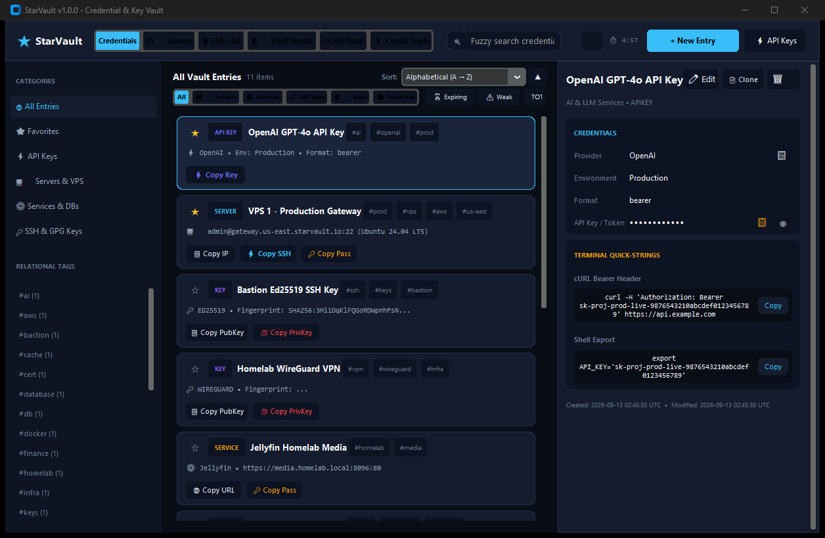Toggle the sort direction arrow
This screenshot has width=825, height=538.
click(x=537, y=77)
